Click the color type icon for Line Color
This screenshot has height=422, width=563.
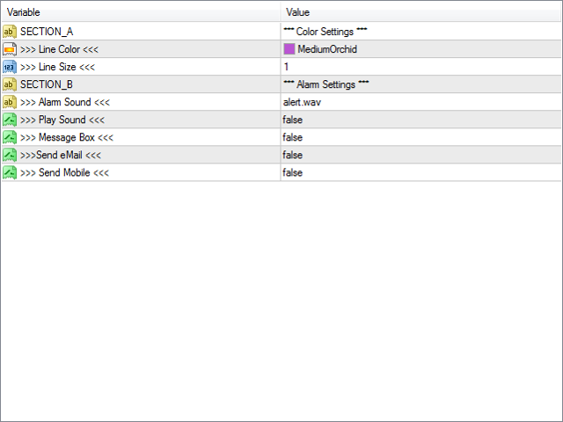pyautogui.click(x=10, y=49)
